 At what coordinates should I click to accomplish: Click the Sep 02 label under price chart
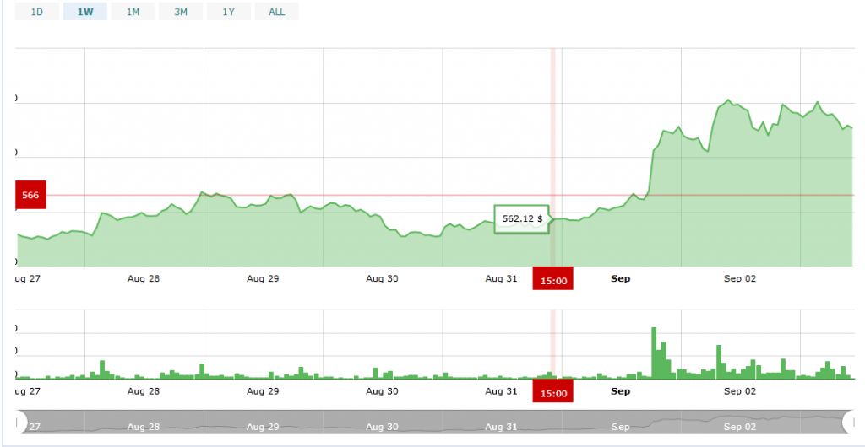[x=739, y=279]
